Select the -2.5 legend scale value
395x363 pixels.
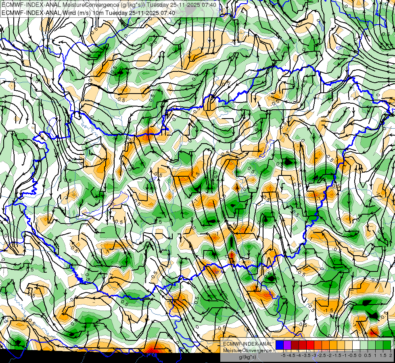(322, 355)
